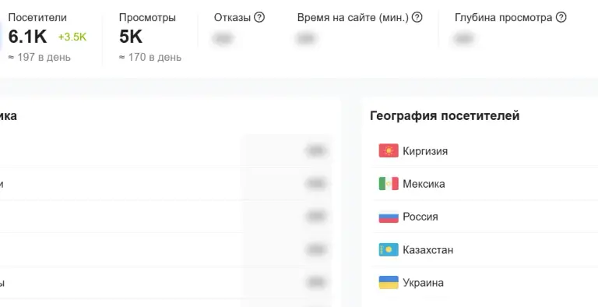
Task: Select the Россия country row
Action: pyautogui.click(x=485, y=217)
